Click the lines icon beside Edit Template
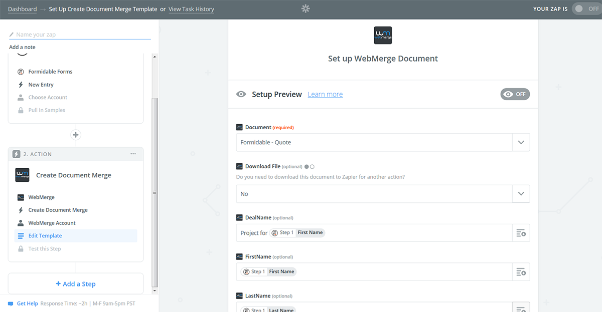This screenshot has width=602, height=312. pyautogui.click(x=21, y=236)
